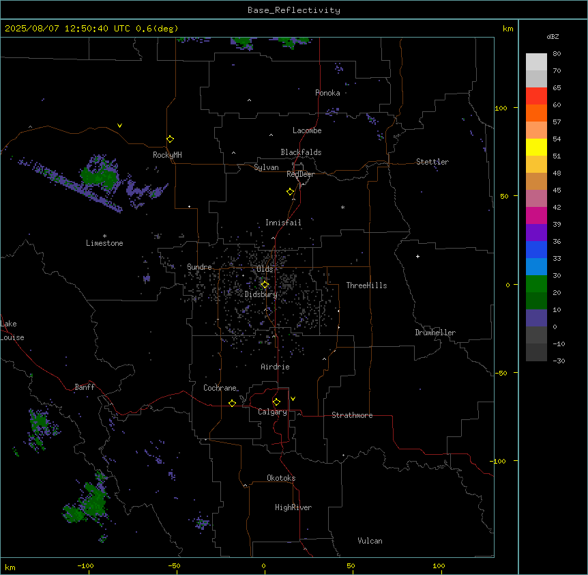Click the Olds city label
The height and width of the screenshot is (575, 588).
click(265, 269)
